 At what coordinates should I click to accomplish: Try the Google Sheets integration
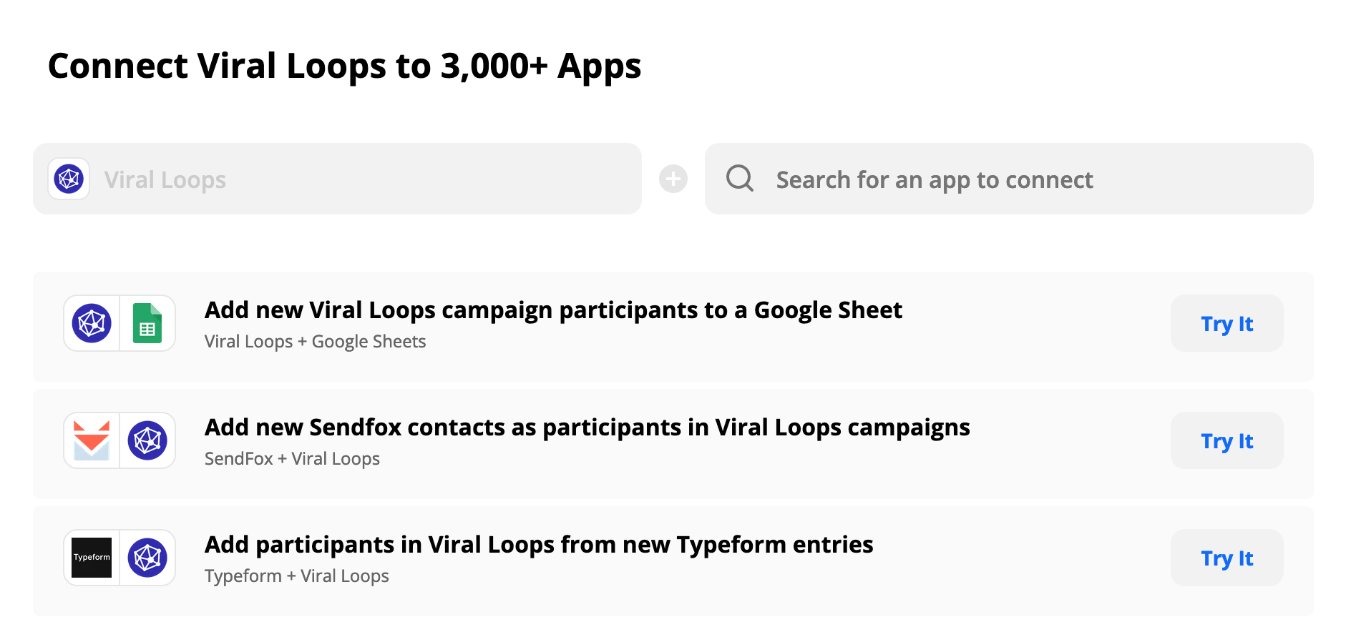coord(1226,323)
